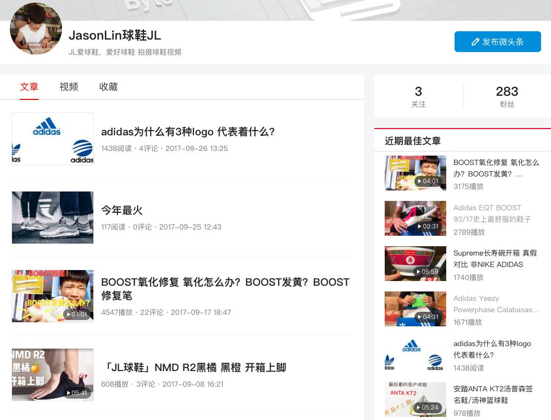Click the 发布微头条 button
The width and height of the screenshot is (551, 420).
(x=498, y=42)
